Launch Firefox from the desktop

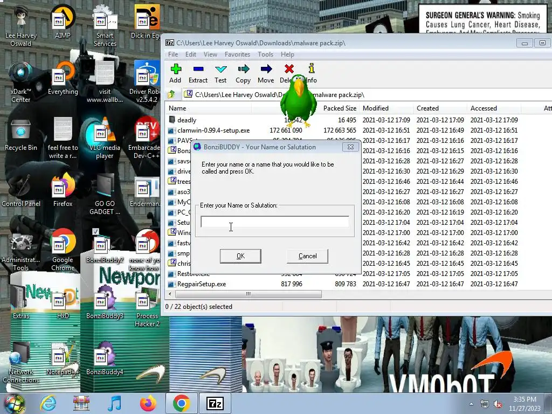(63, 190)
